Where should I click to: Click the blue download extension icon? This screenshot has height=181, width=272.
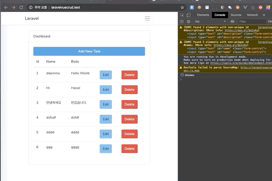pyautogui.click(x=192, y=7)
